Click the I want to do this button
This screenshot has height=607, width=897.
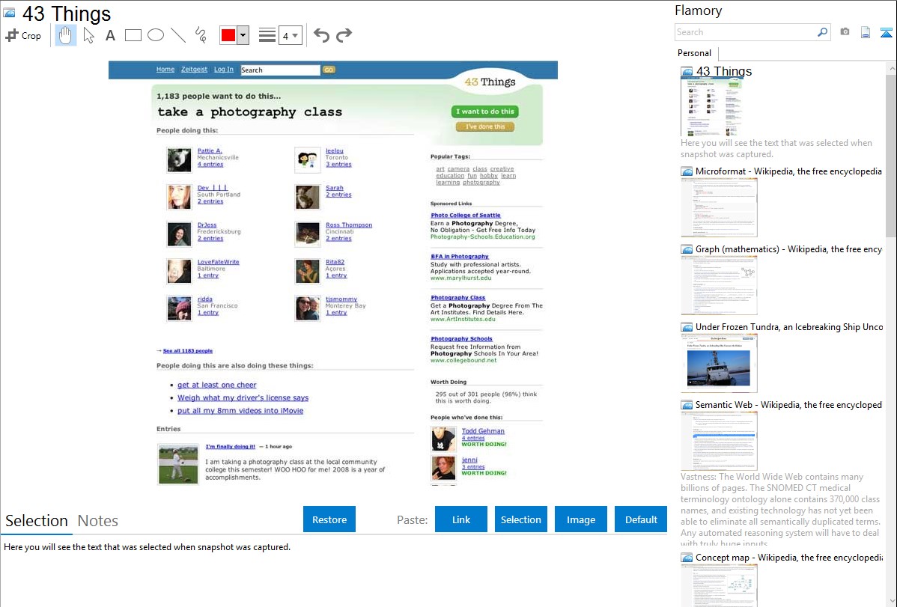coord(485,112)
